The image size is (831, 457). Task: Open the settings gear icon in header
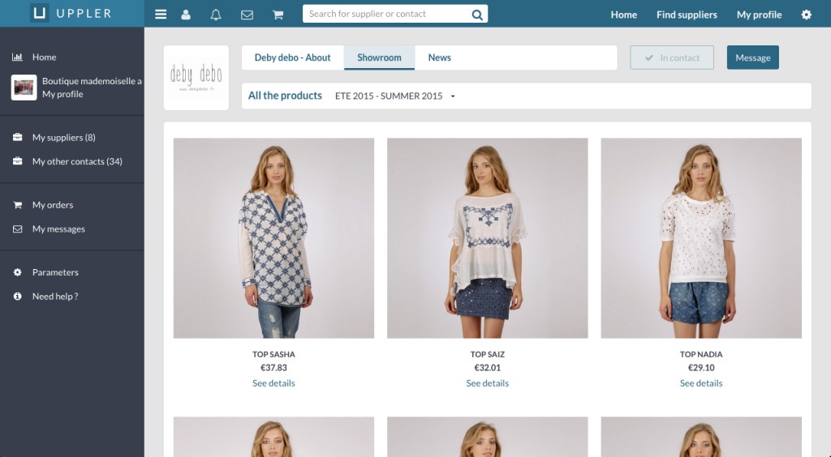coord(806,15)
